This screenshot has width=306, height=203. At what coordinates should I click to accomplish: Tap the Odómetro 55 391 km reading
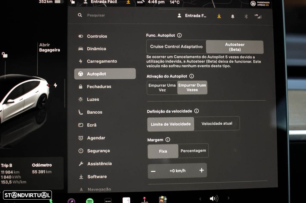pyautogui.click(x=42, y=168)
